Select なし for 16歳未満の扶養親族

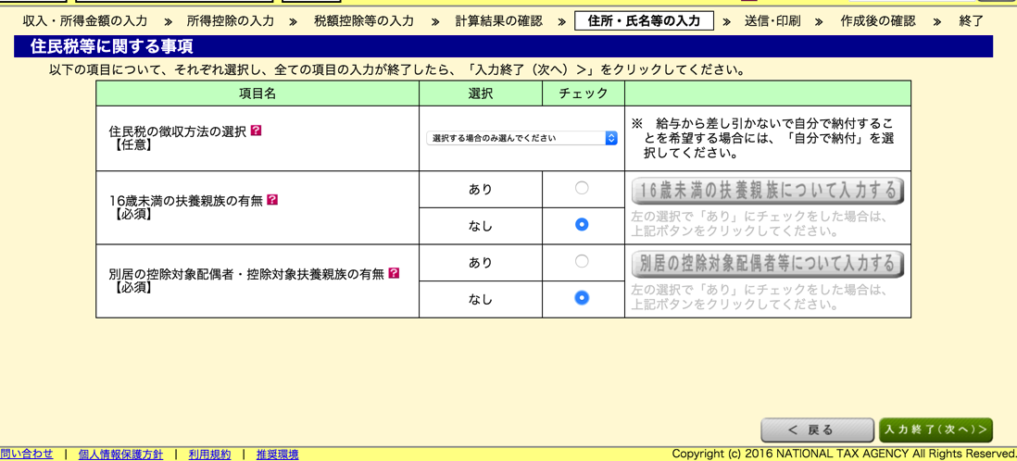(x=582, y=224)
